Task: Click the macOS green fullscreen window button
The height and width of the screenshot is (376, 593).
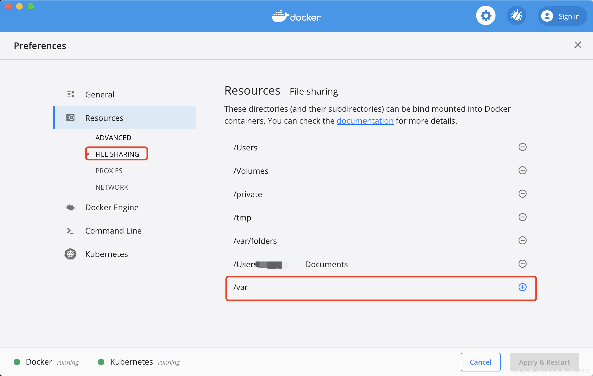Action: point(31,6)
